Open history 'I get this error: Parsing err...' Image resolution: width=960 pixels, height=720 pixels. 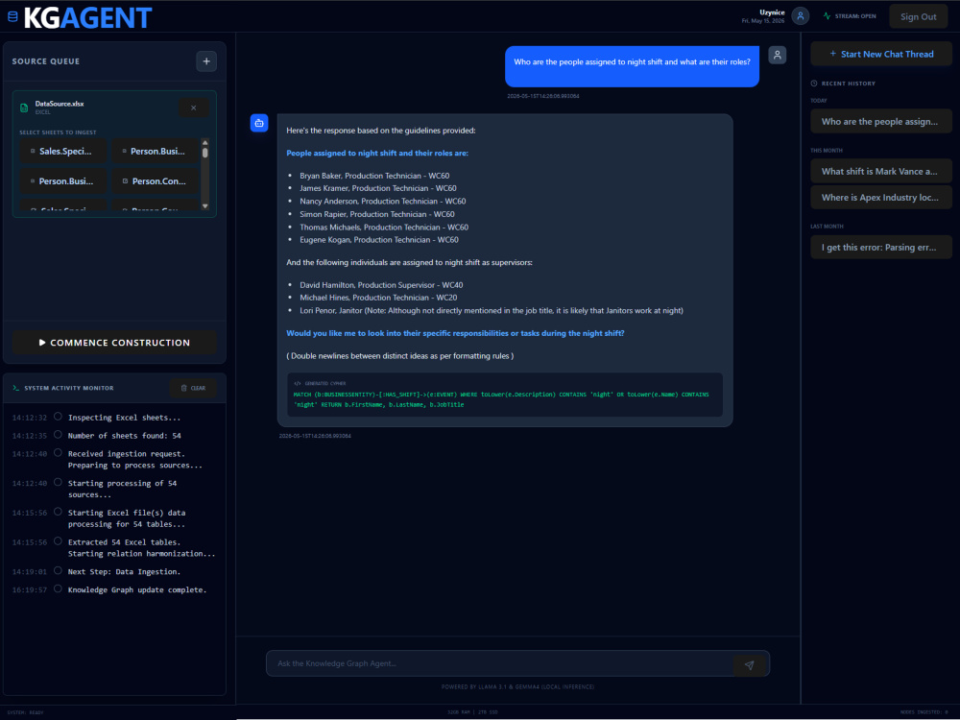[881, 248]
